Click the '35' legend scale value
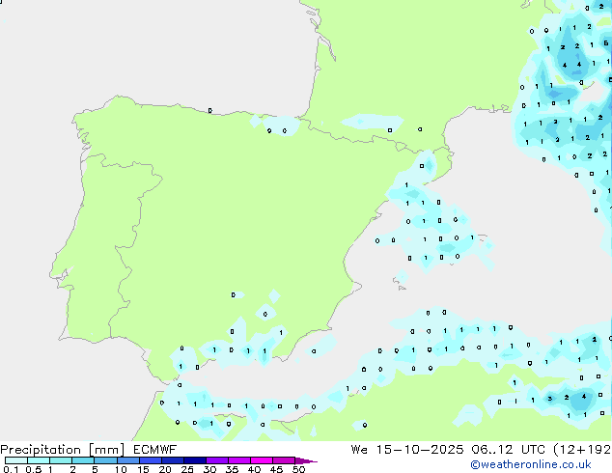612x473 pixels. (232, 469)
